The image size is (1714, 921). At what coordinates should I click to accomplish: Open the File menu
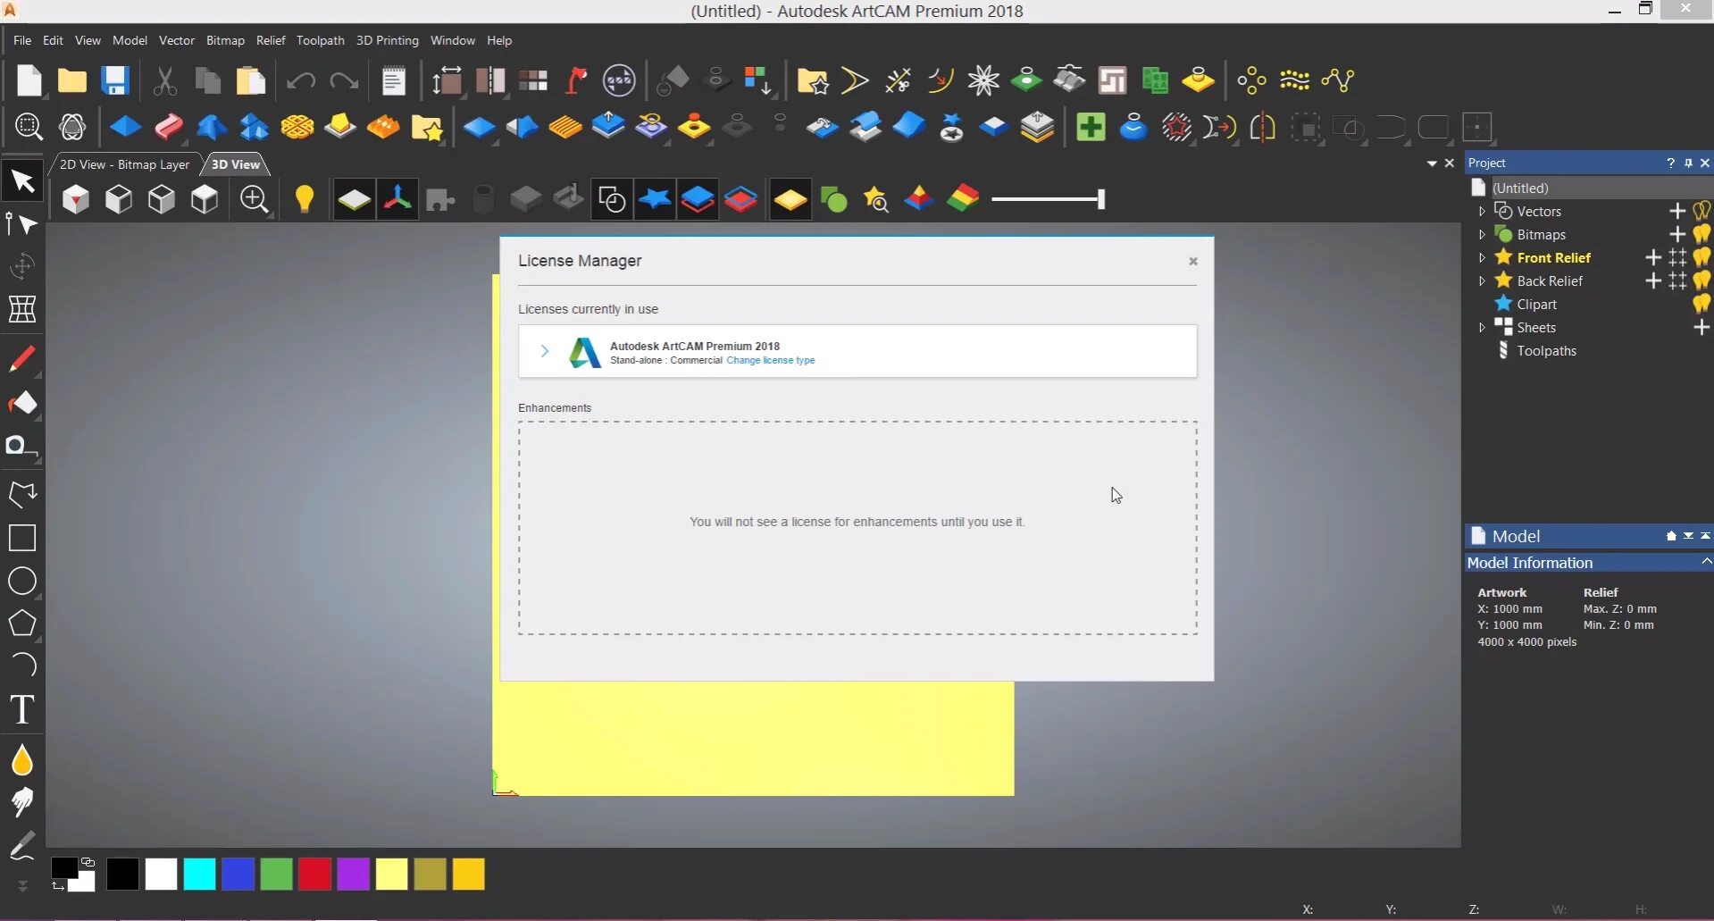pyautogui.click(x=22, y=40)
